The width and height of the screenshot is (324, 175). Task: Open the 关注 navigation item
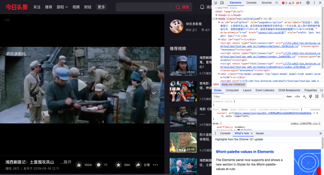coord(37,7)
